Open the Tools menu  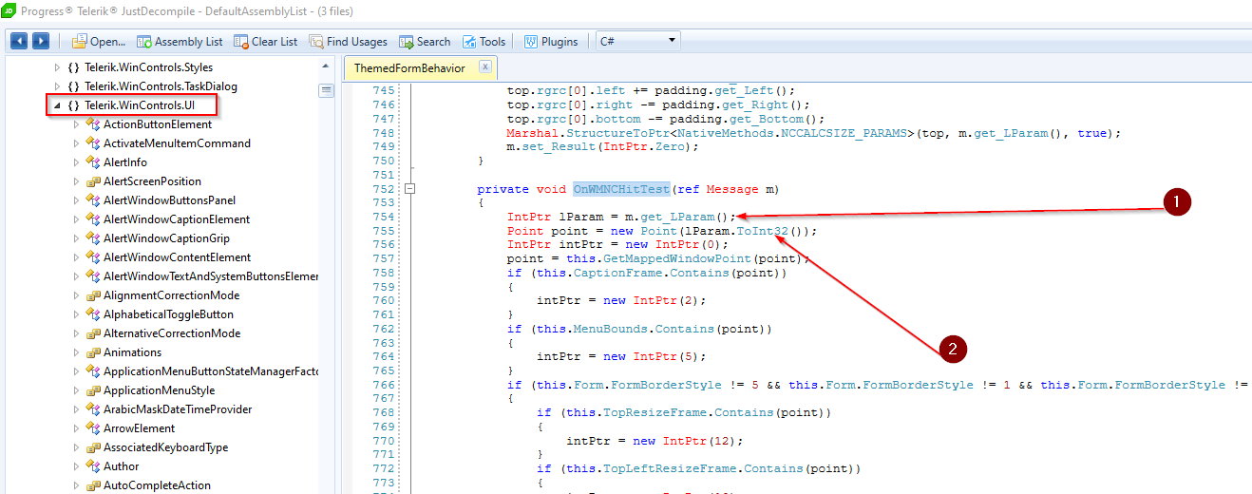[x=484, y=41]
